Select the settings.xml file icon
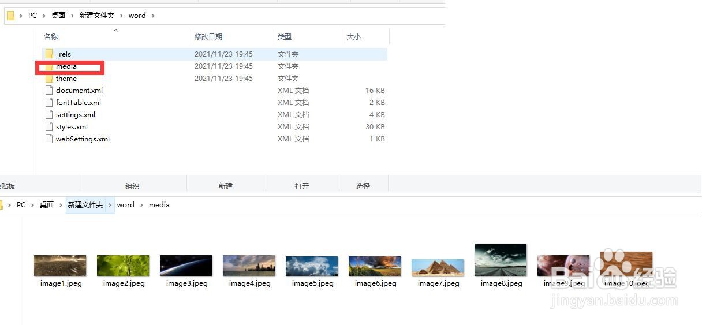Image resolution: width=717 pixels, height=325 pixels. click(x=50, y=115)
